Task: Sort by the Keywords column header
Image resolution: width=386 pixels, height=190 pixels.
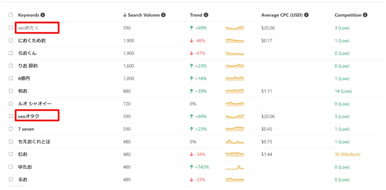Action: 28,15
